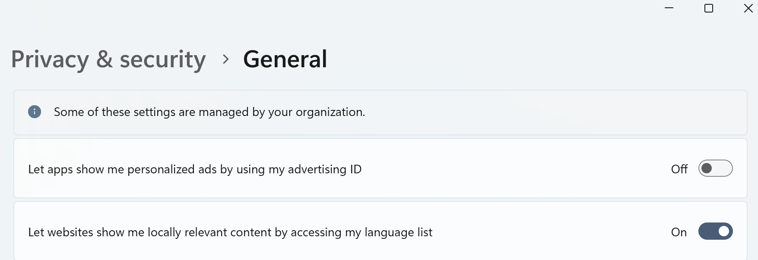Click the On label beside language toggle

[x=679, y=232]
